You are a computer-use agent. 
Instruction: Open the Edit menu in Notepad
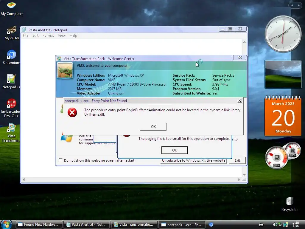[x=35, y=35]
